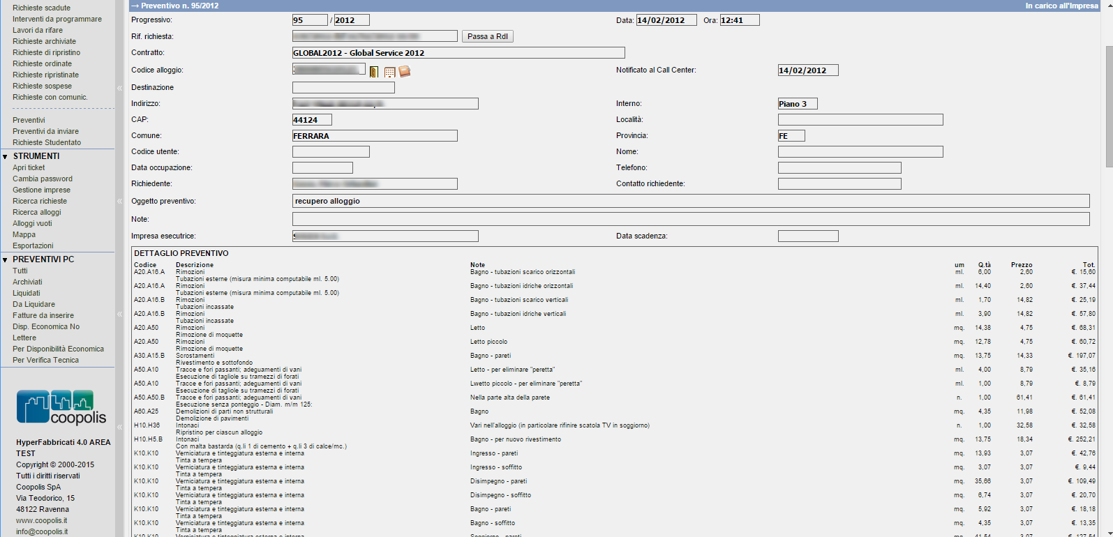Go to Richieste di ripristino
Viewport: 1113px width, 537px height.
(46, 52)
